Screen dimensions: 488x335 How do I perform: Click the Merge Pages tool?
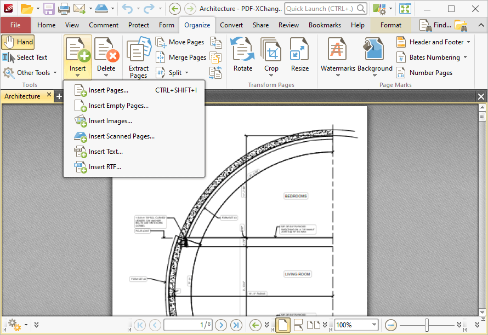click(x=181, y=57)
